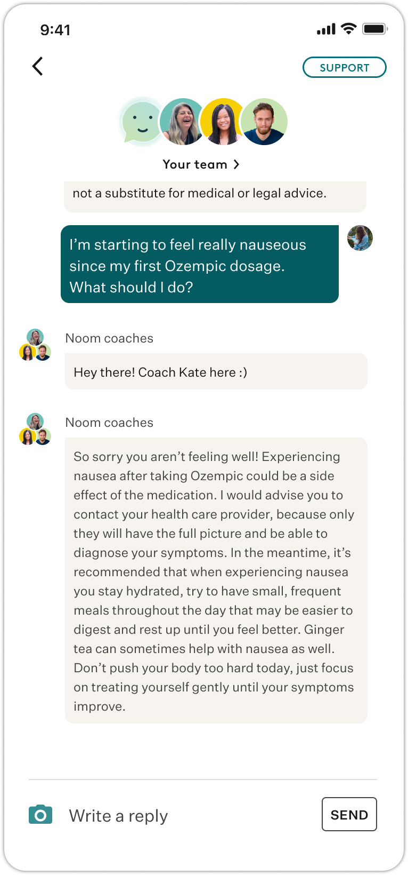Tap the Coach Kate greeting message

click(x=216, y=372)
